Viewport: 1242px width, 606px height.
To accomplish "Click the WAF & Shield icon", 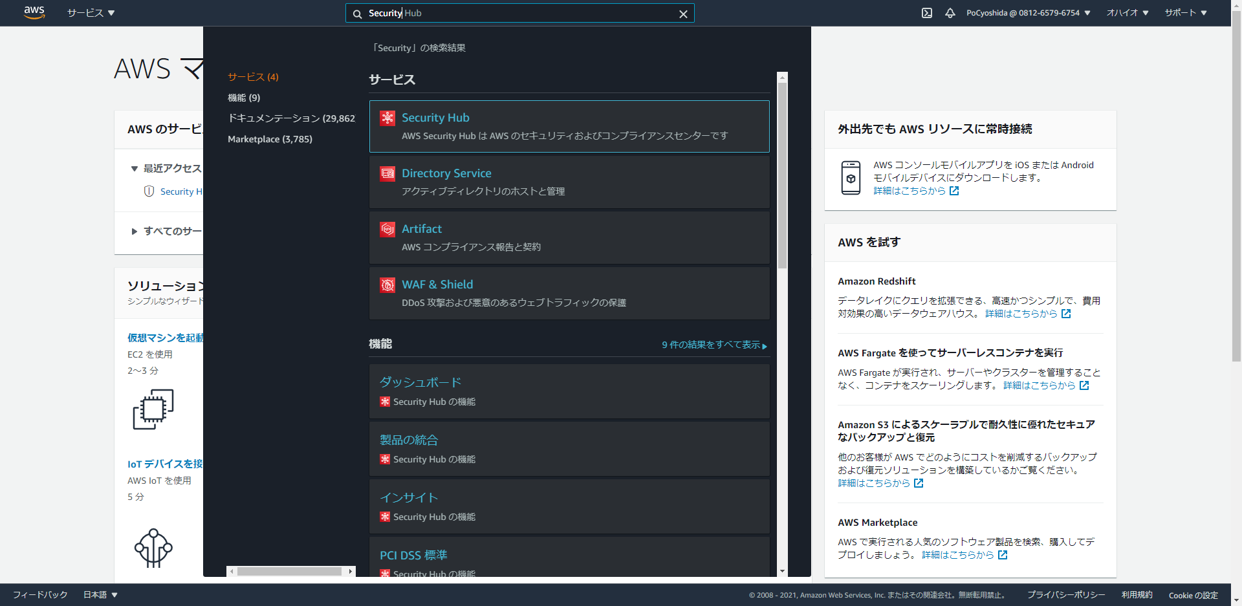I will (387, 285).
